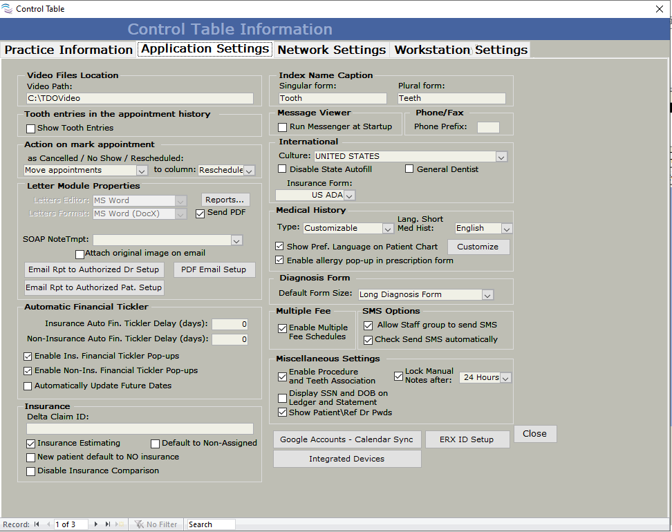Jump to the last record
The image size is (672, 532).
(107, 524)
